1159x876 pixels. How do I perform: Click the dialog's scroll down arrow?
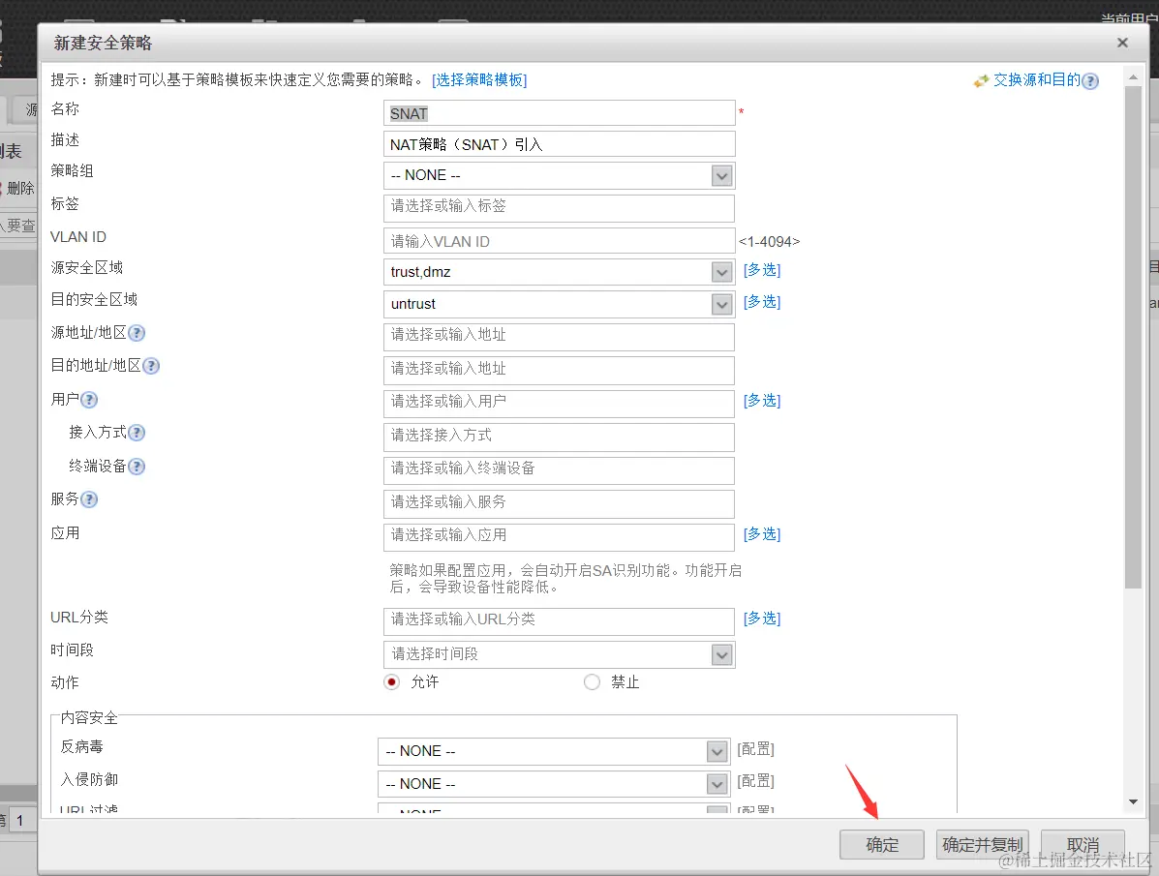click(x=1133, y=802)
